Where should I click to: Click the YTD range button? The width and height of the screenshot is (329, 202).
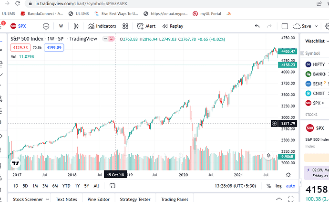click(66, 186)
